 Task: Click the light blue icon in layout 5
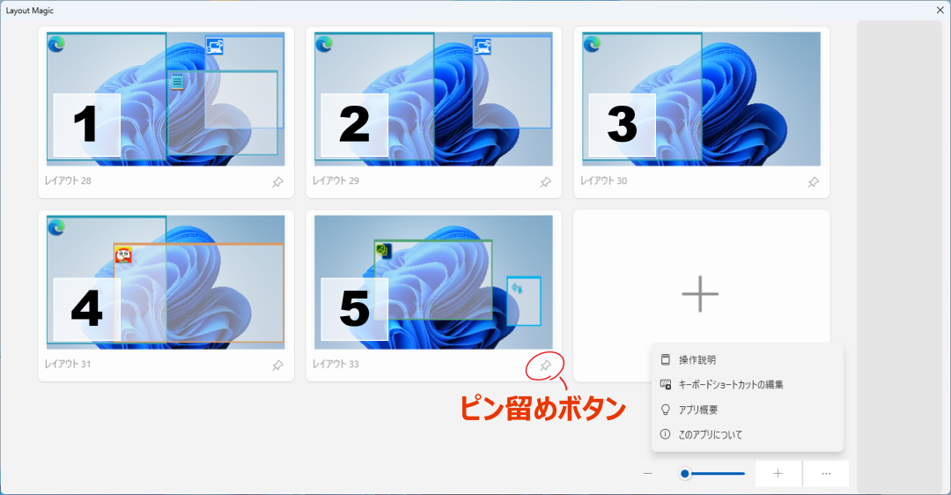coord(517,288)
